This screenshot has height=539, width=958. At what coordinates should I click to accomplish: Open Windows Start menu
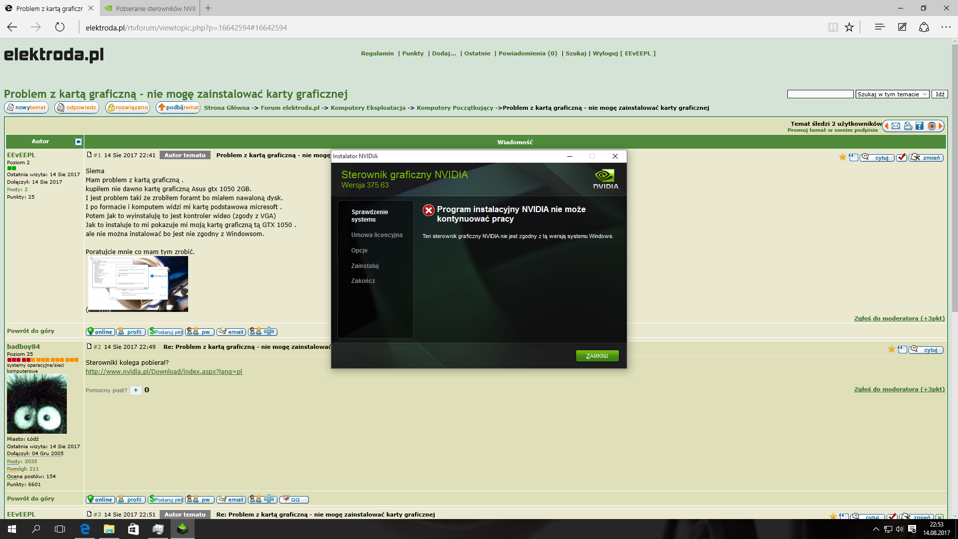[12, 529]
